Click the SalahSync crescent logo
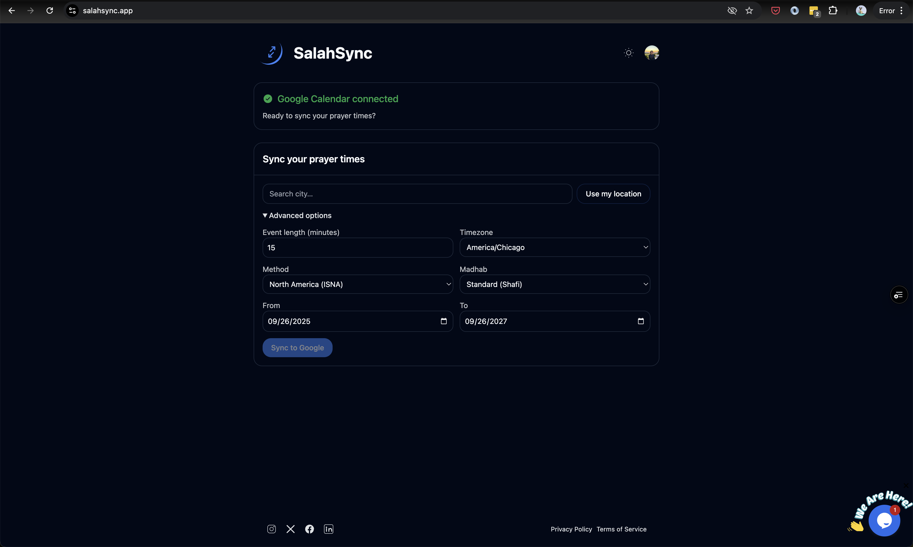The height and width of the screenshot is (547, 913). point(272,53)
